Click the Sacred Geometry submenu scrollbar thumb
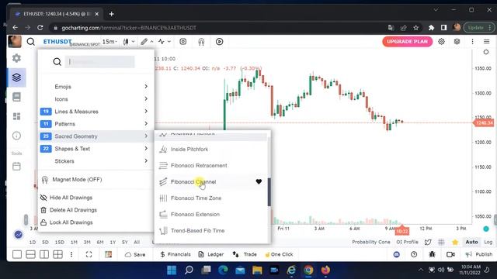The height and width of the screenshot is (279, 497). 269,192
